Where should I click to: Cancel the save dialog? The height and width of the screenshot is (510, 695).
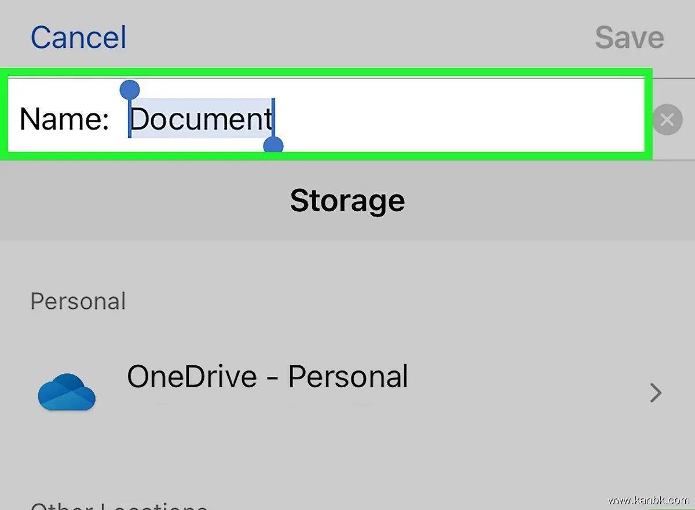(78, 37)
